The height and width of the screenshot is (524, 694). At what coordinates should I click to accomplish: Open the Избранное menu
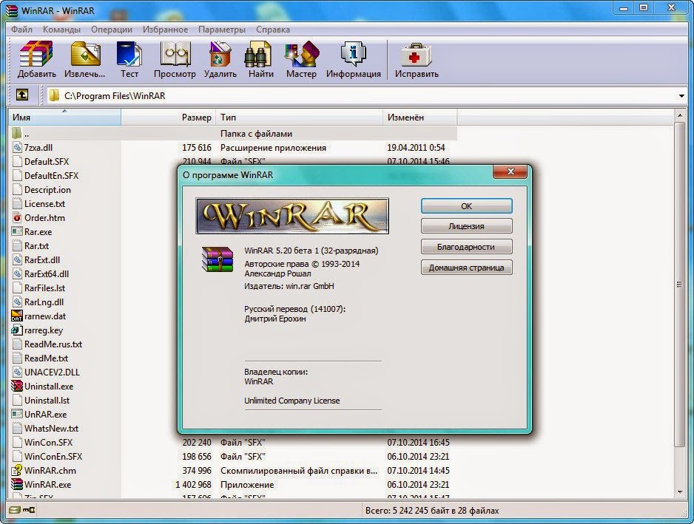(x=165, y=29)
